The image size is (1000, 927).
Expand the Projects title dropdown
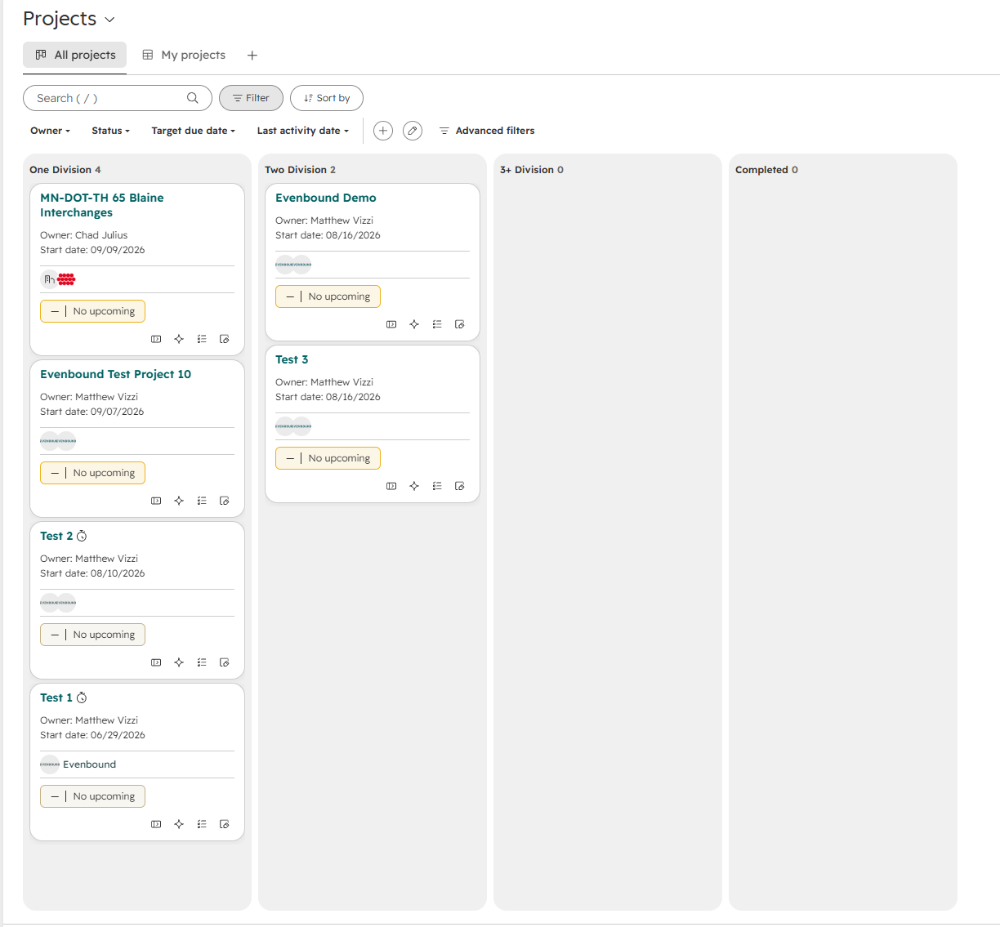[x=110, y=20]
